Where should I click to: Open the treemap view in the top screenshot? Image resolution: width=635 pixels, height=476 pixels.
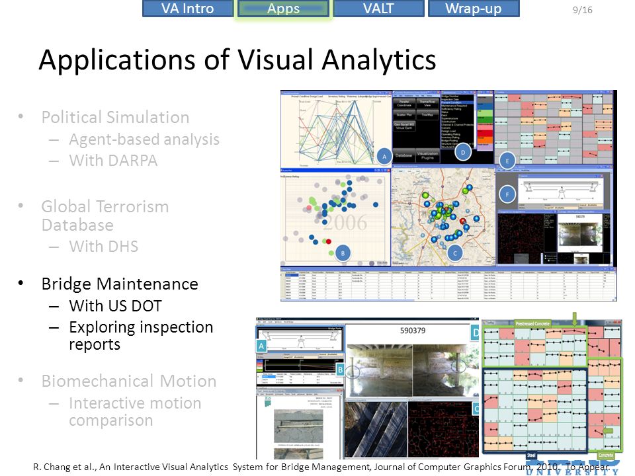tap(554, 128)
